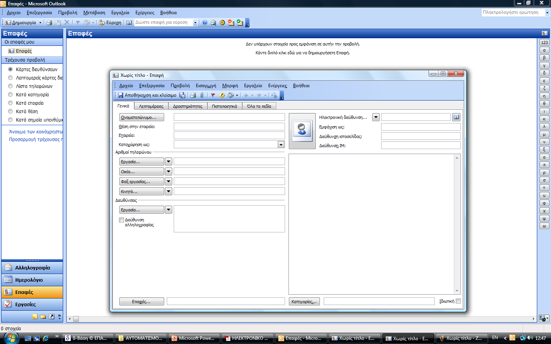Open the Μορφή menu in contact window
The height and width of the screenshot is (344, 551).
point(230,86)
